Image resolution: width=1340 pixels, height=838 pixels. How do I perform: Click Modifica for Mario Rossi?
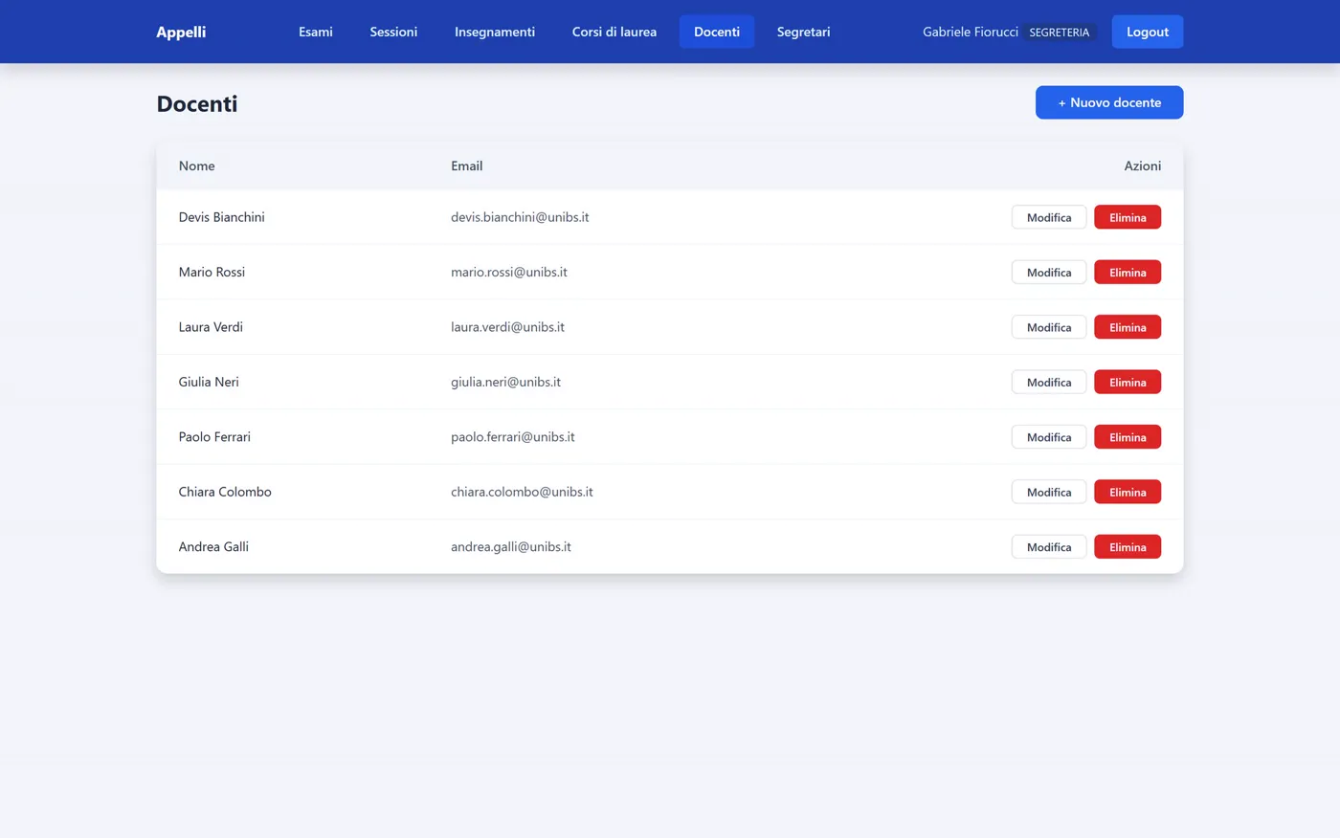click(1049, 273)
